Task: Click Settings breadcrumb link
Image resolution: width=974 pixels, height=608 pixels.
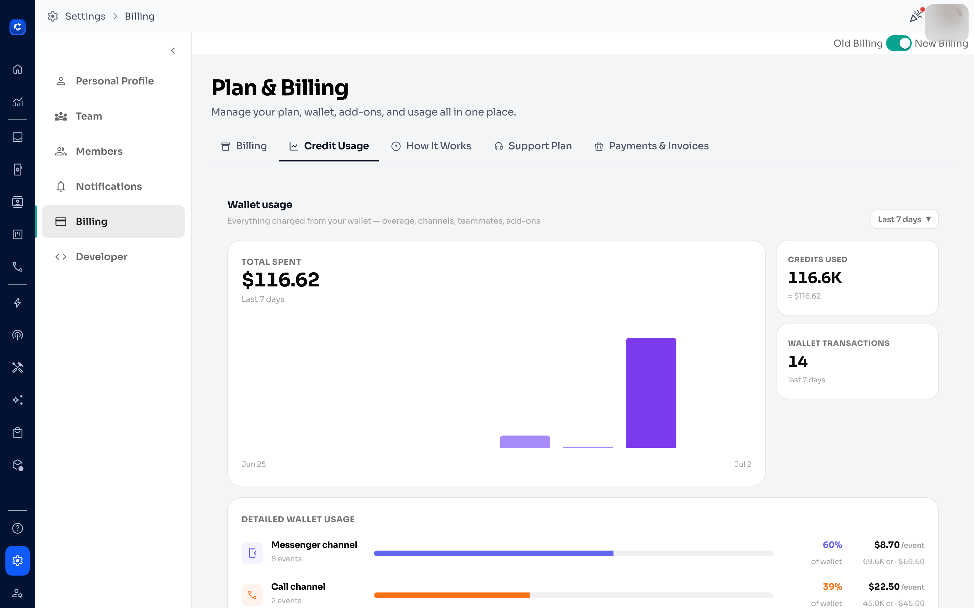Action: (x=85, y=16)
